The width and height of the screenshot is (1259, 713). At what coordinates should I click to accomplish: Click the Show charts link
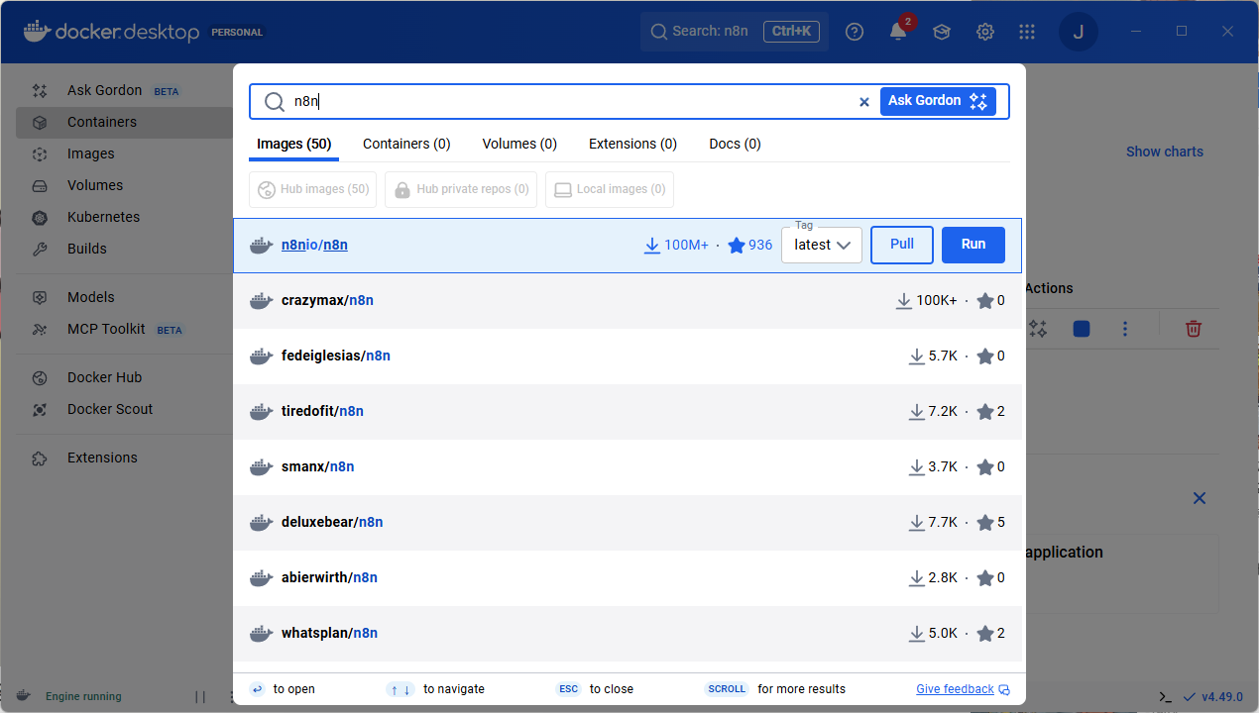1165,152
